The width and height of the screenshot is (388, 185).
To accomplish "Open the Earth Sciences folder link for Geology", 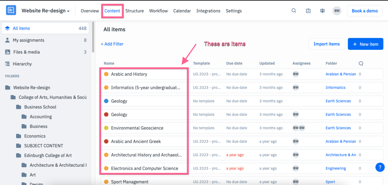I will pyautogui.click(x=338, y=101).
